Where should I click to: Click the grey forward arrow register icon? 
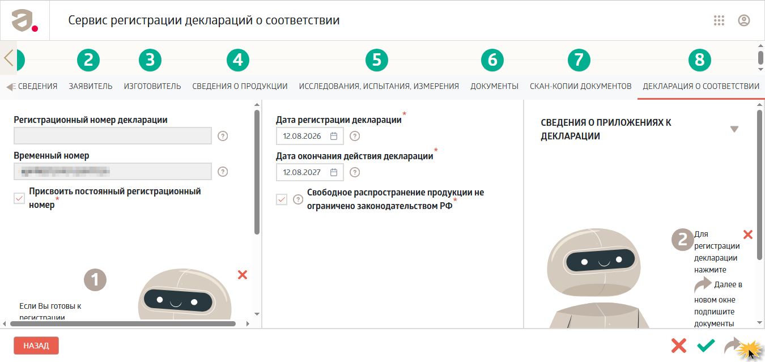point(733,346)
